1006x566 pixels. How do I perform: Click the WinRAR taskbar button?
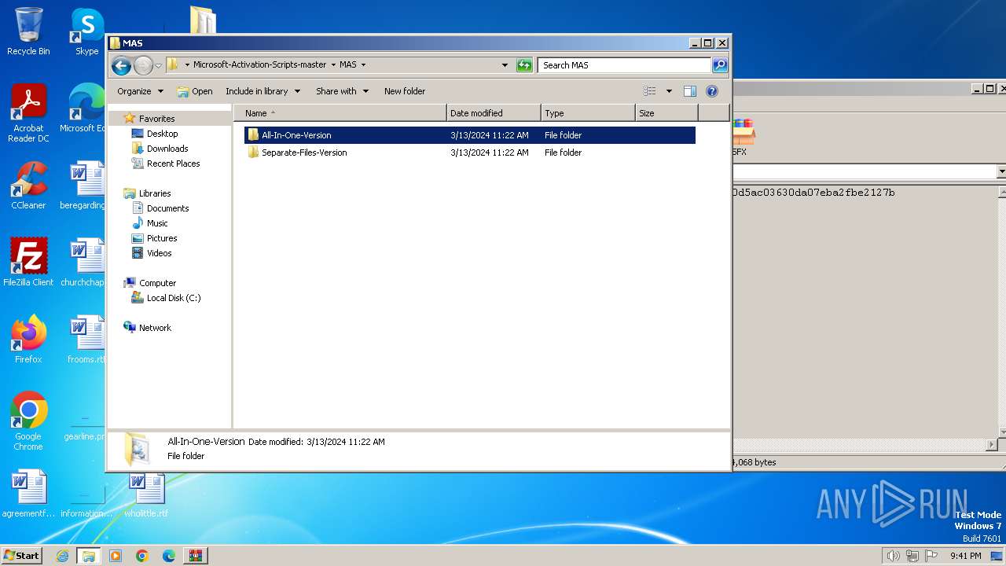click(196, 556)
